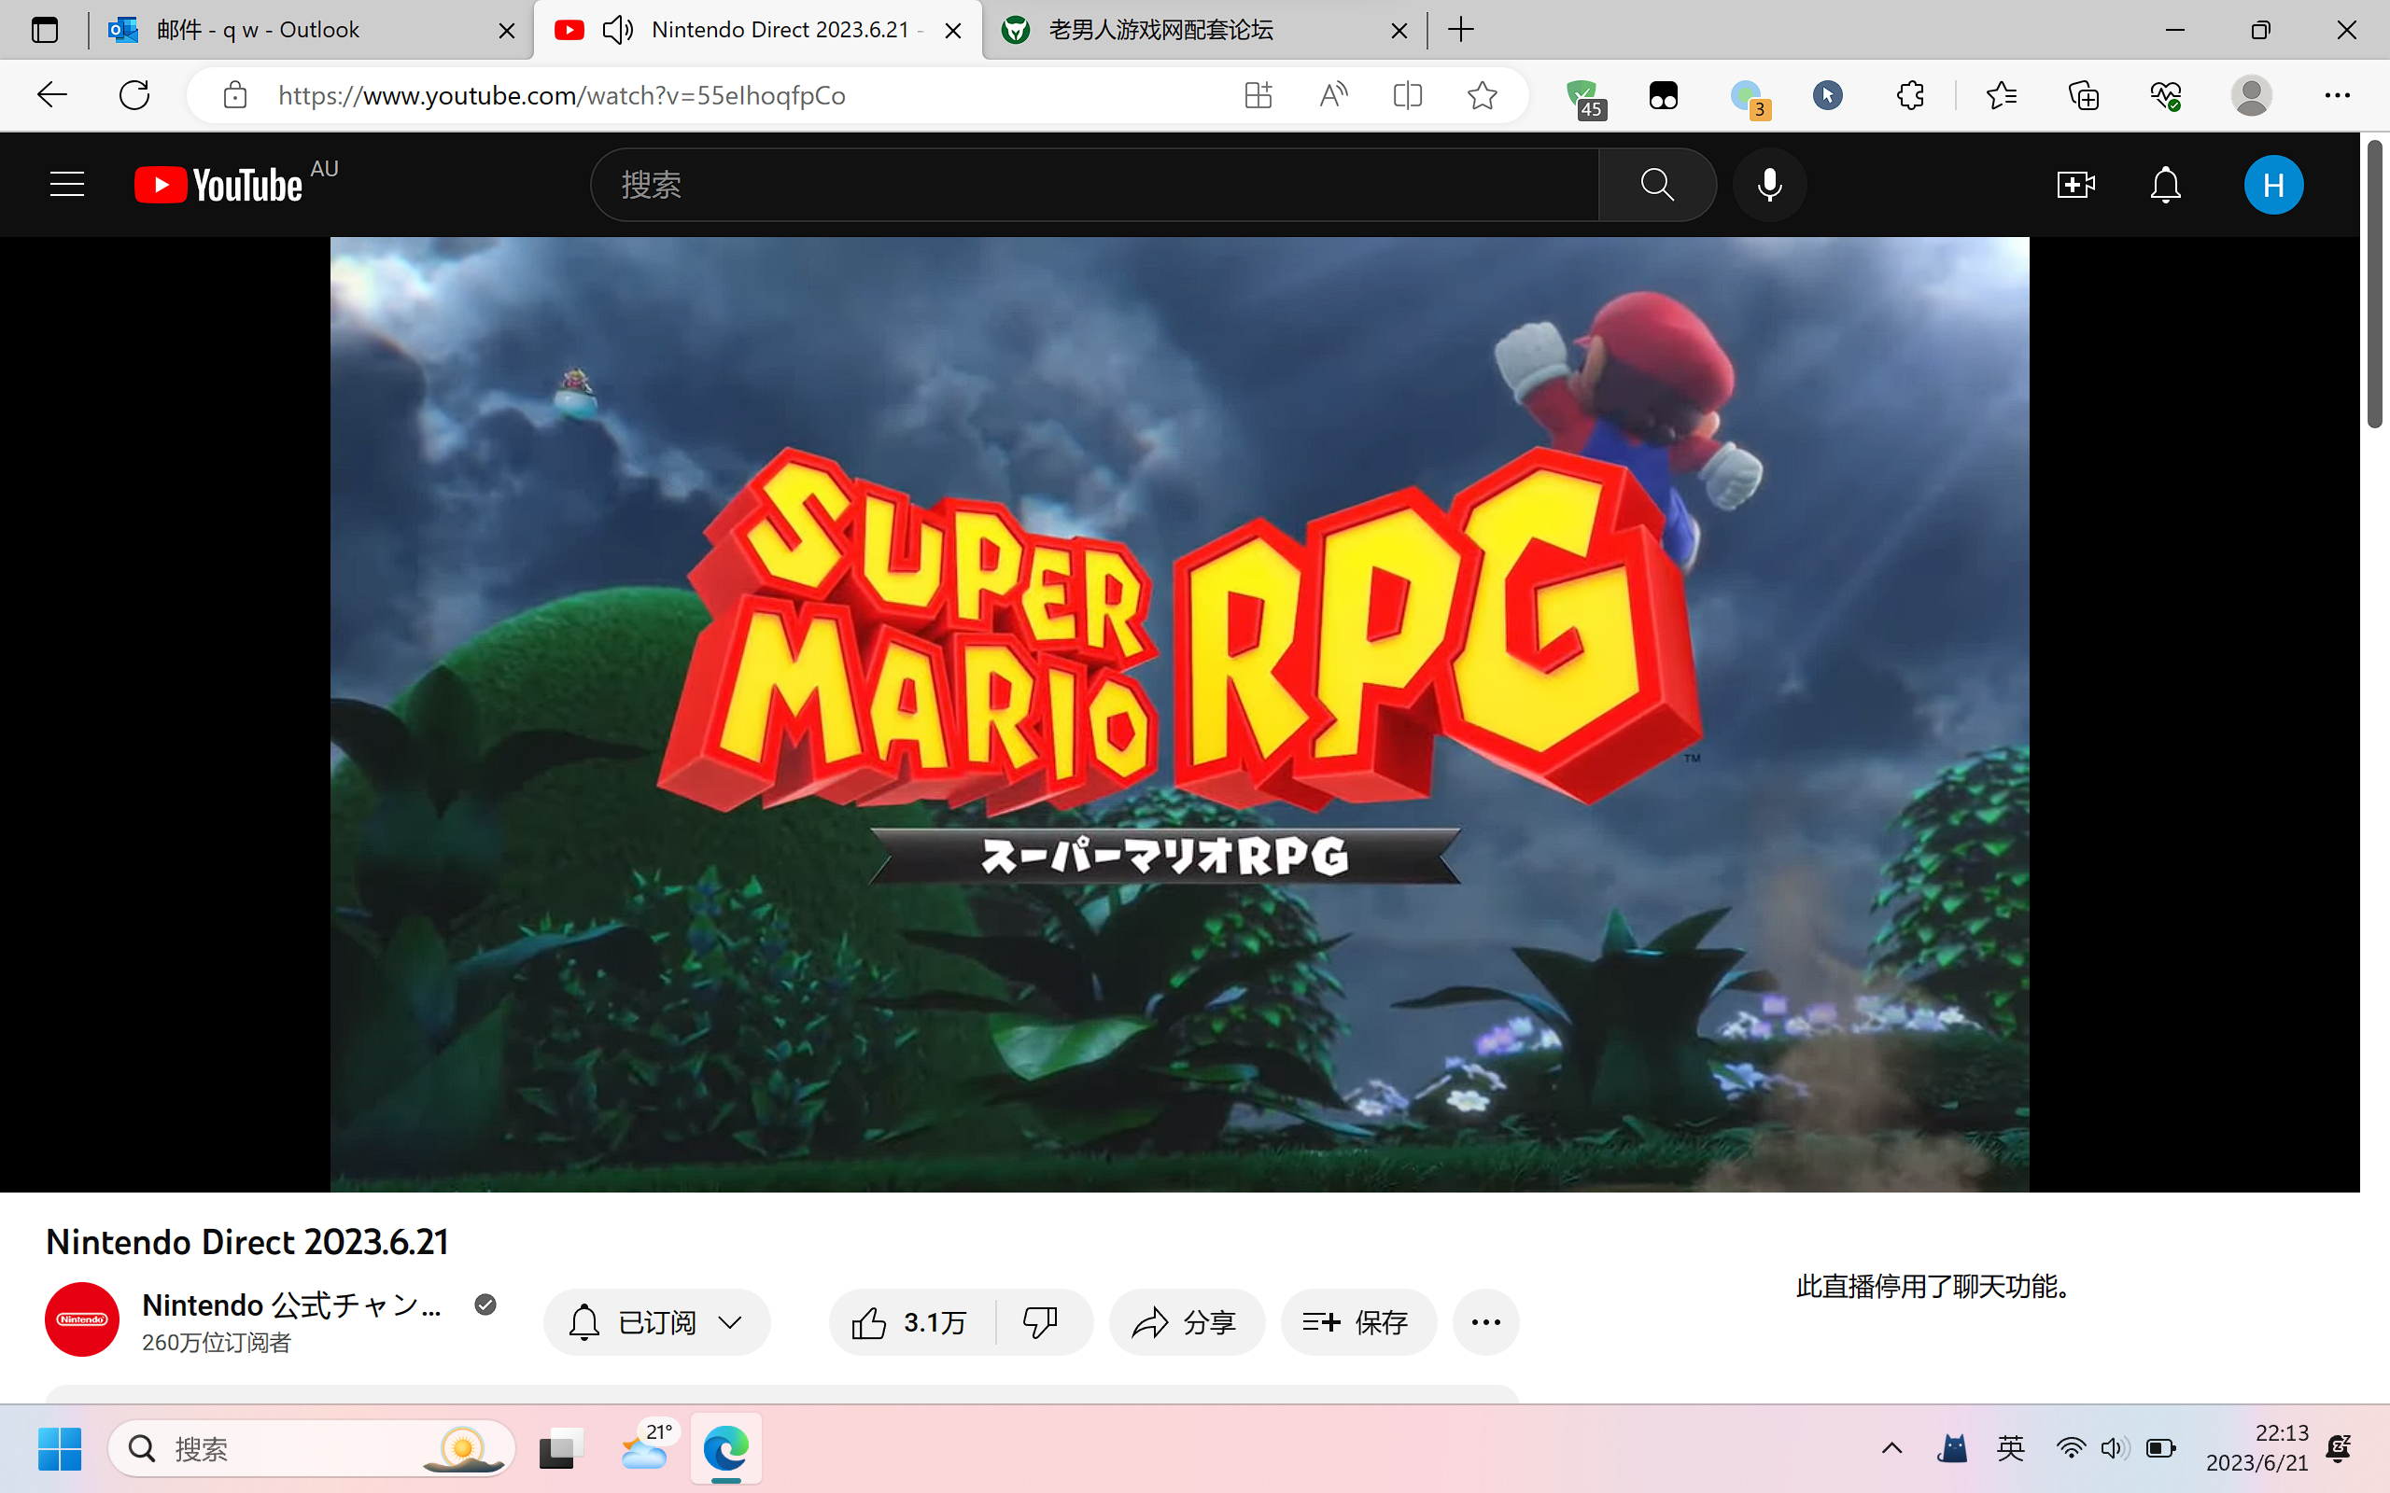Click inside the YouTube 搜索 search field

[1094, 185]
